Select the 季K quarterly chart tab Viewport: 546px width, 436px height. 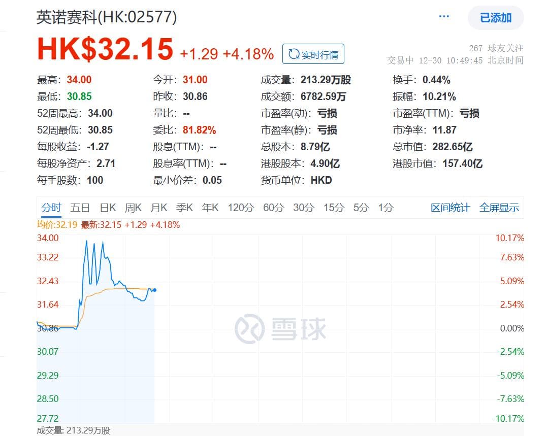coord(184,208)
